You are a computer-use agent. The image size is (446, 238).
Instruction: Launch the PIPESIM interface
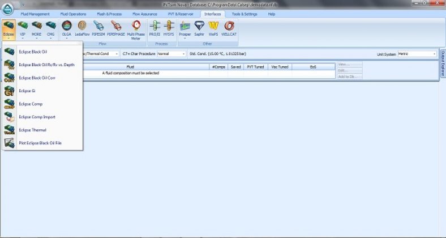click(x=98, y=28)
